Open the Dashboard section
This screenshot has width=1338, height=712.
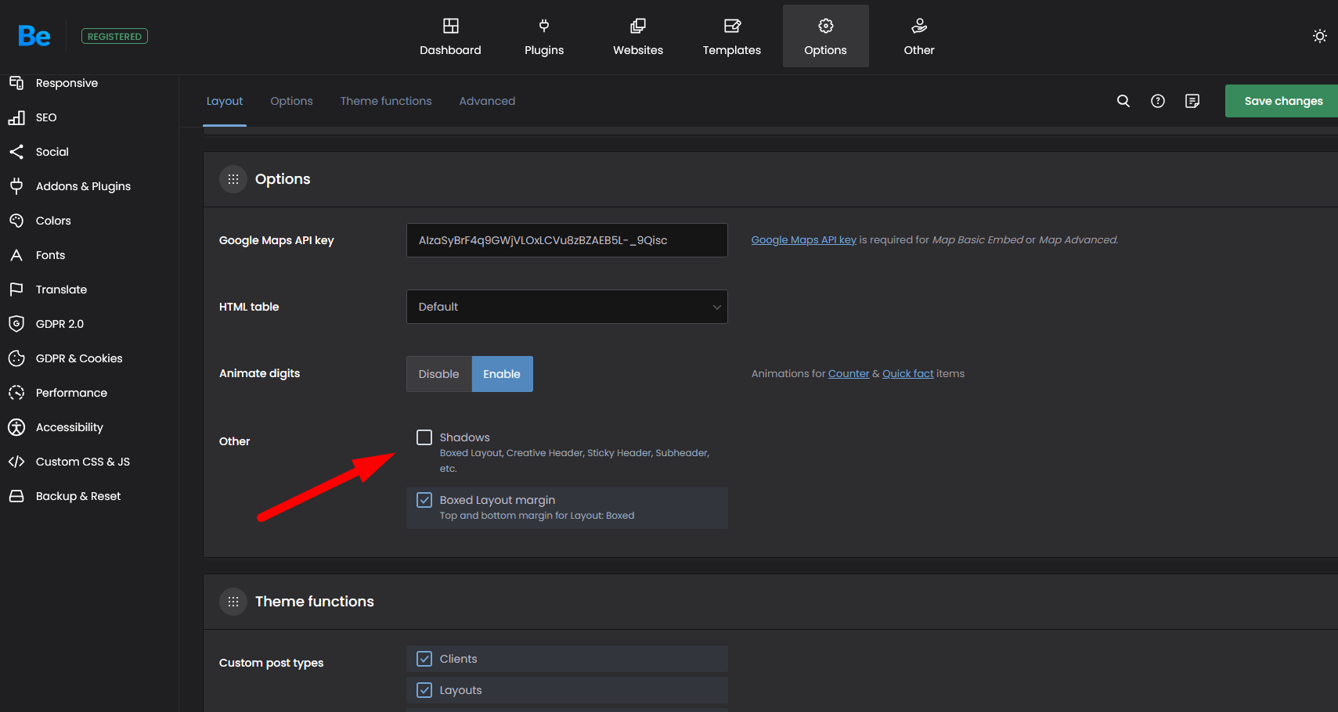pyautogui.click(x=450, y=36)
